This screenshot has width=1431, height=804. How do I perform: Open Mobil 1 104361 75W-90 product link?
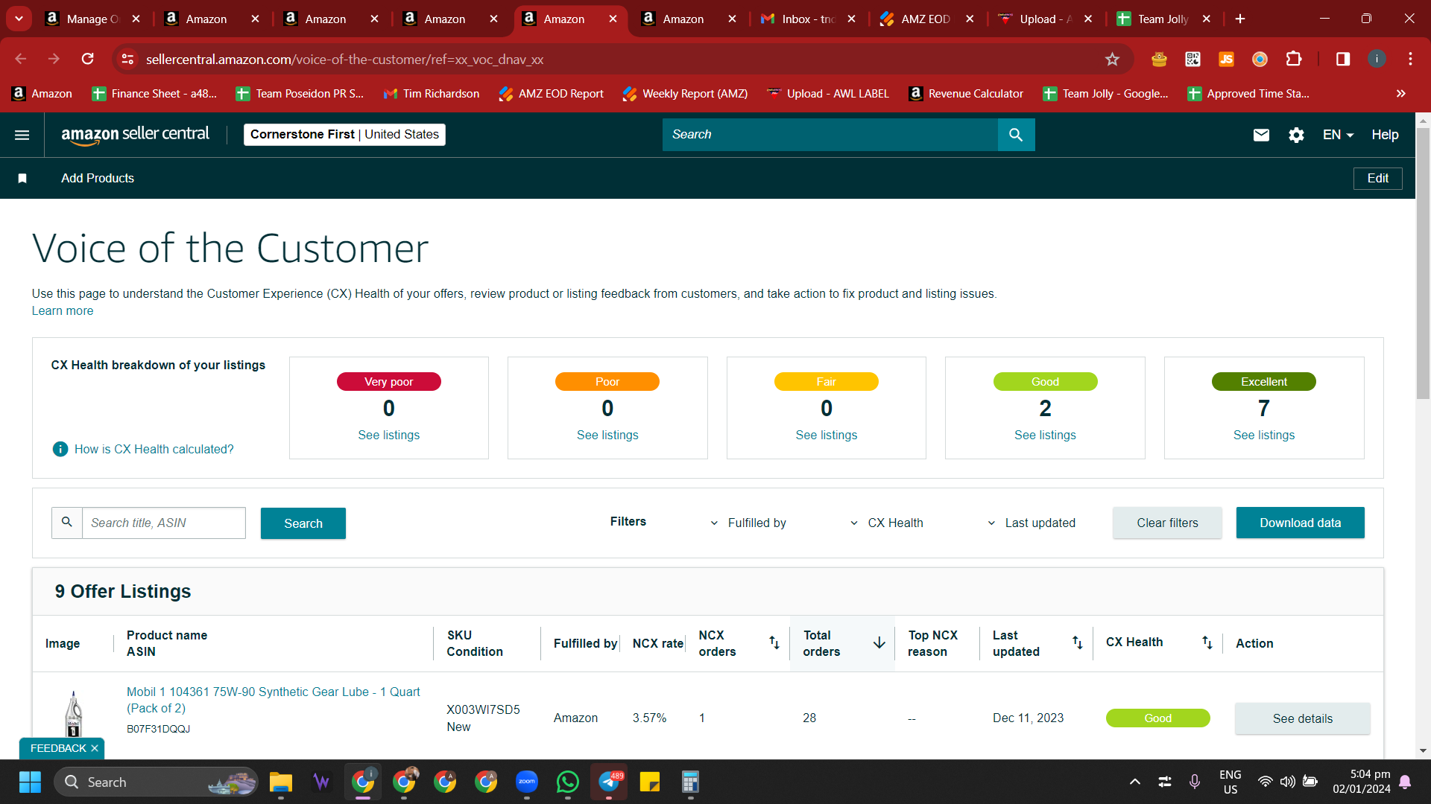274,700
